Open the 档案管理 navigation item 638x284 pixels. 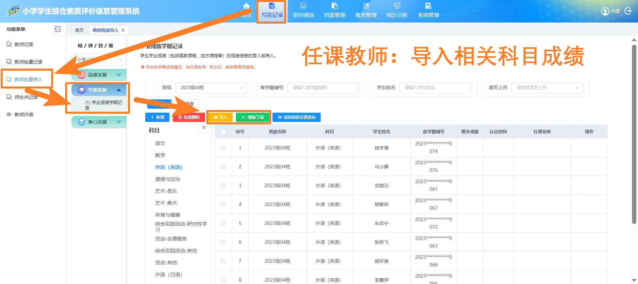[335, 11]
